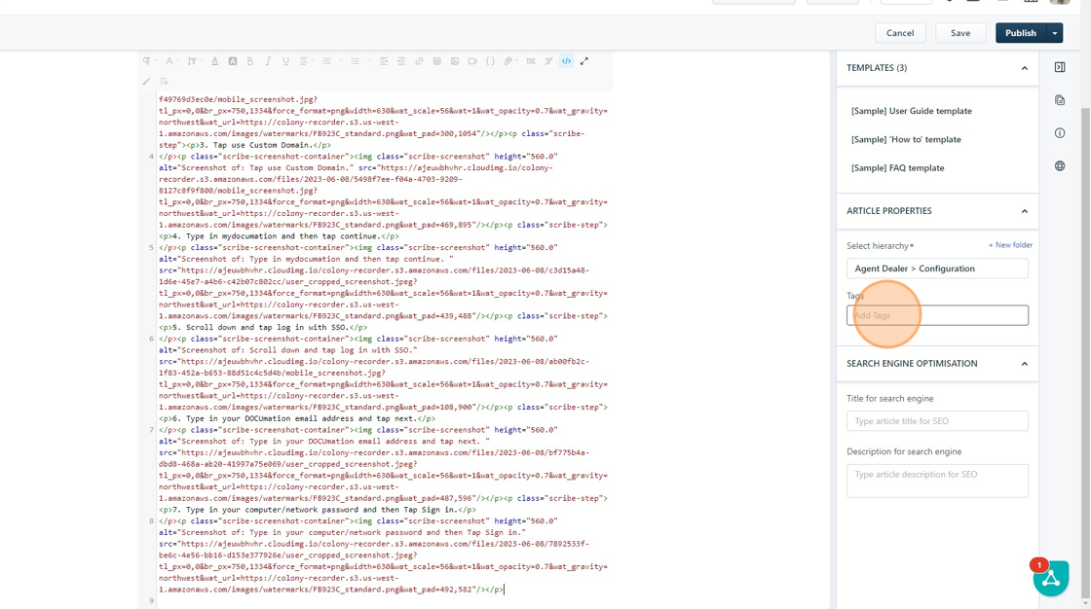Decrease the paragraph indent
The height and width of the screenshot is (609, 1091).
(384, 61)
